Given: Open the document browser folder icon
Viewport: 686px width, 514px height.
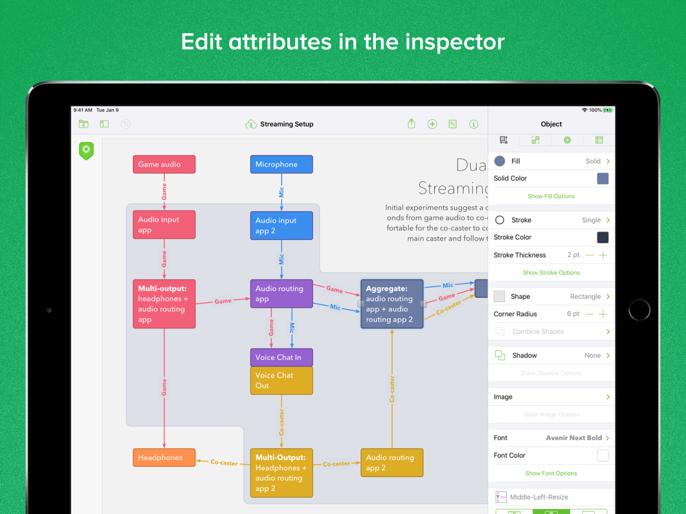Looking at the screenshot, I should point(84,124).
